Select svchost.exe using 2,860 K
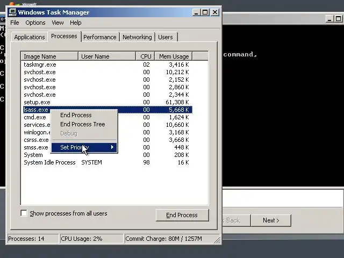 coord(107,87)
